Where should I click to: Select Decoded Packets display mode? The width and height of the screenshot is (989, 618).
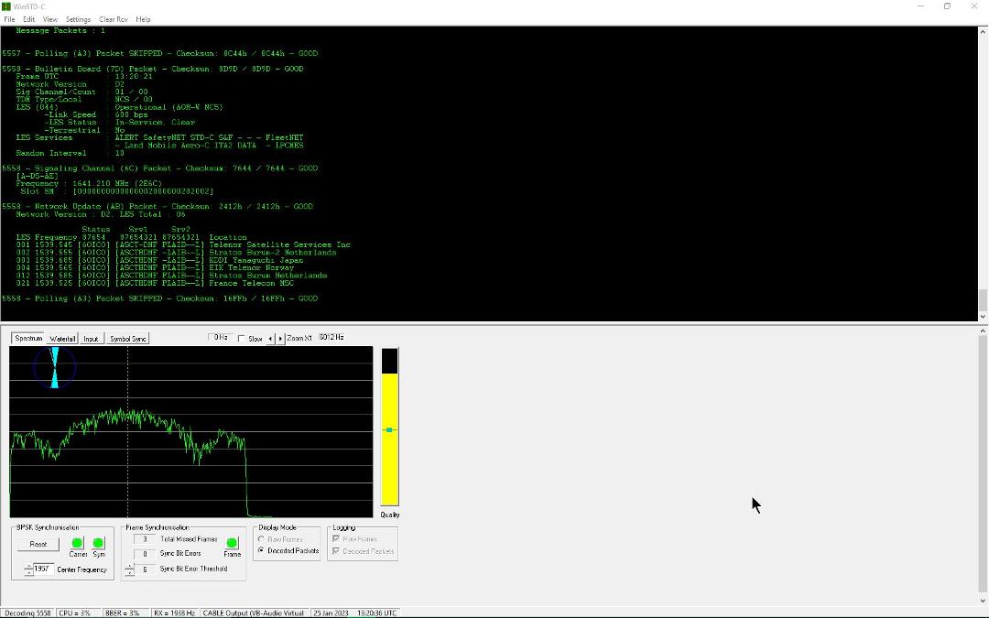261,550
